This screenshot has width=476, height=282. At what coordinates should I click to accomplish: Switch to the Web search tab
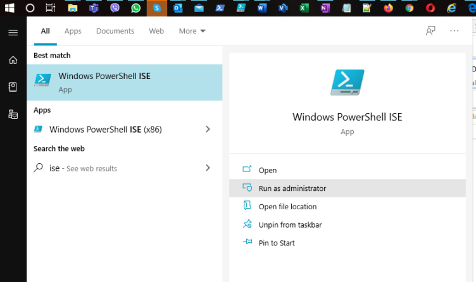(156, 31)
